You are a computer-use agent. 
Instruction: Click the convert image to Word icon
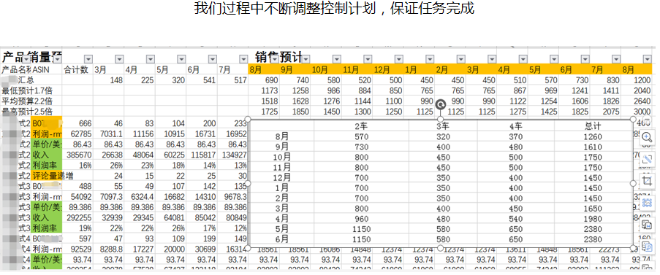648,225
